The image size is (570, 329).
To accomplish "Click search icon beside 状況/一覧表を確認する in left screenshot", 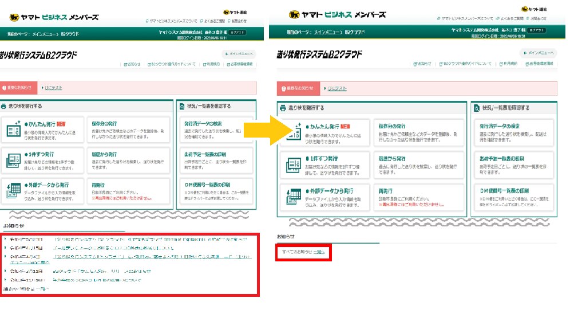I will click(182, 106).
